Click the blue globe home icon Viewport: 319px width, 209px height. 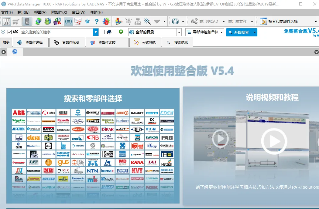click(x=15, y=52)
